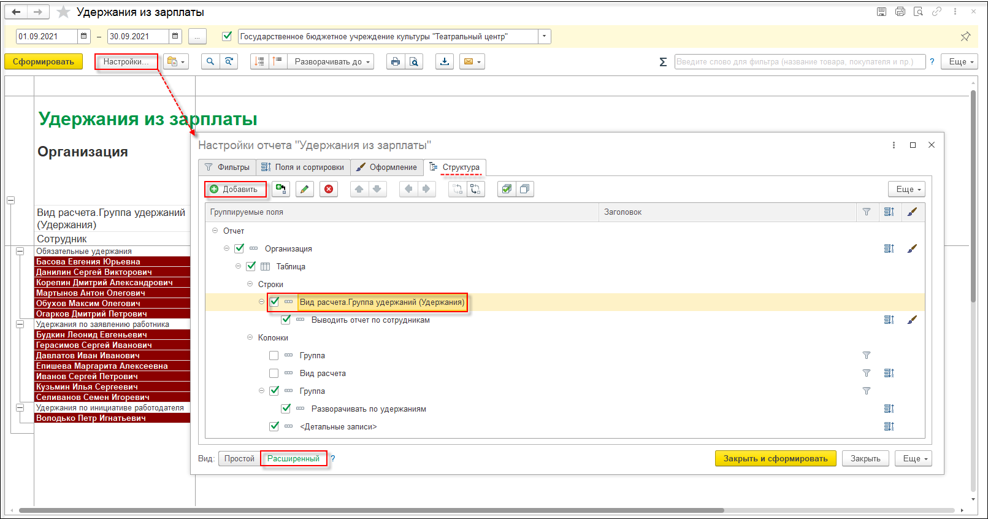Collapse Колонки node in tree
Screen dimensions: 988x519
250,337
